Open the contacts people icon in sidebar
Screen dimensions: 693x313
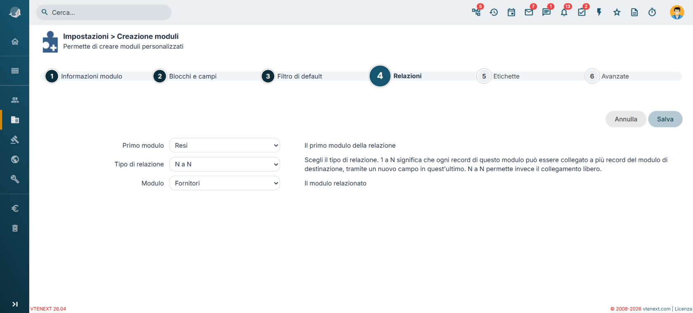15,100
